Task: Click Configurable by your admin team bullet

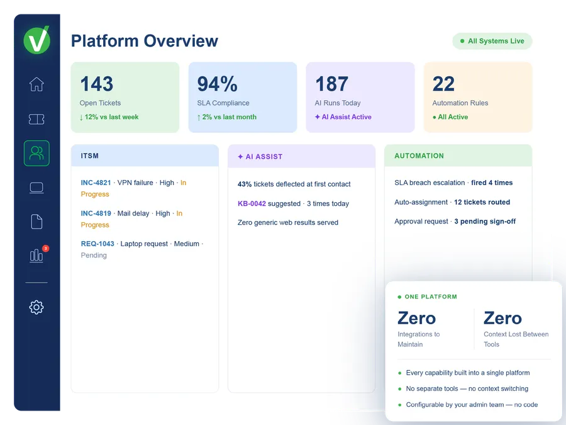Action: point(472,404)
